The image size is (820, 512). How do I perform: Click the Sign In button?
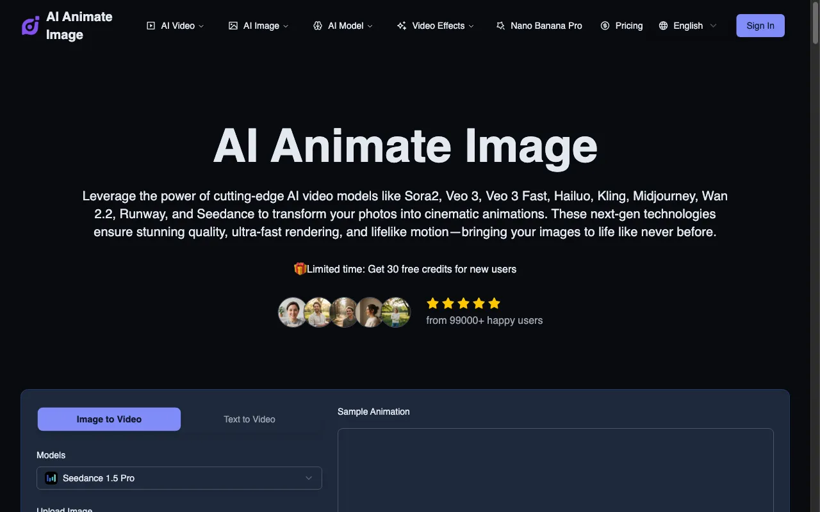(x=760, y=26)
